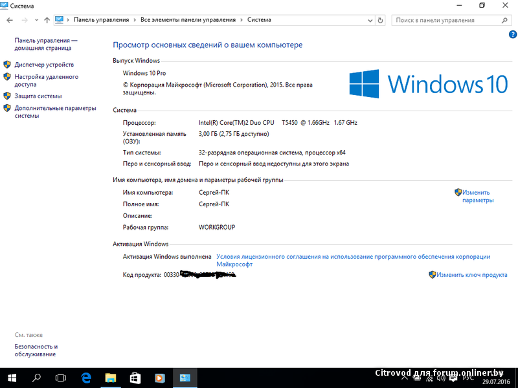Click the taskbar date 29.07.2016
Viewport: 518px width, 388px height.
tap(496, 382)
